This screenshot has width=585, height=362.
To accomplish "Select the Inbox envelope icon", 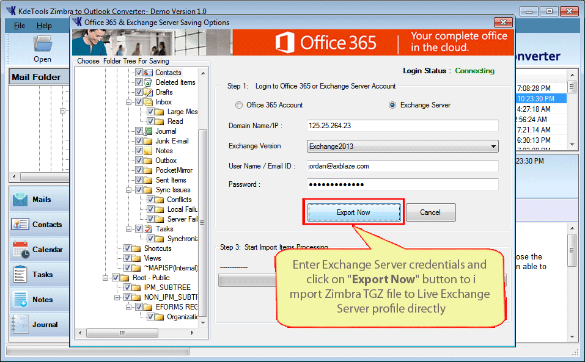I will point(148,102).
